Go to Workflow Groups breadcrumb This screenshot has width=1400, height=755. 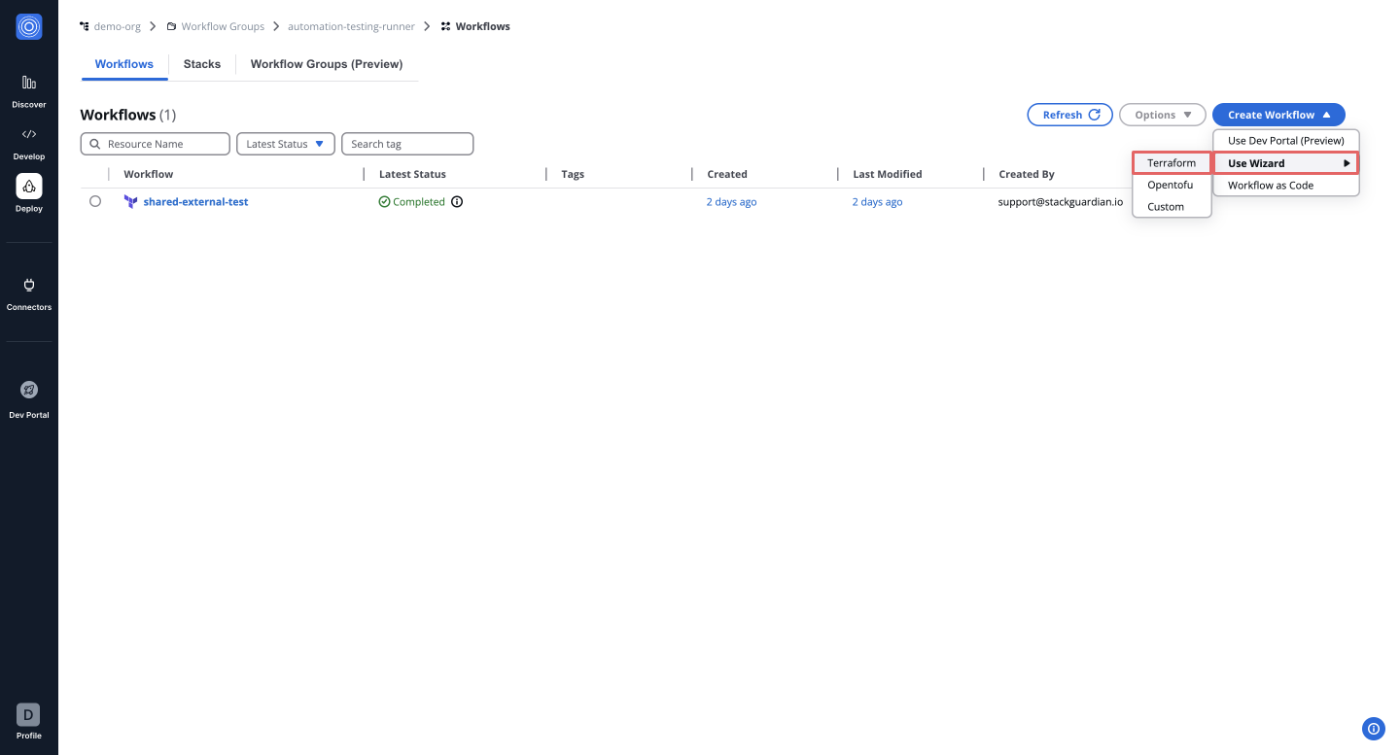pyautogui.click(x=223, y=26)
